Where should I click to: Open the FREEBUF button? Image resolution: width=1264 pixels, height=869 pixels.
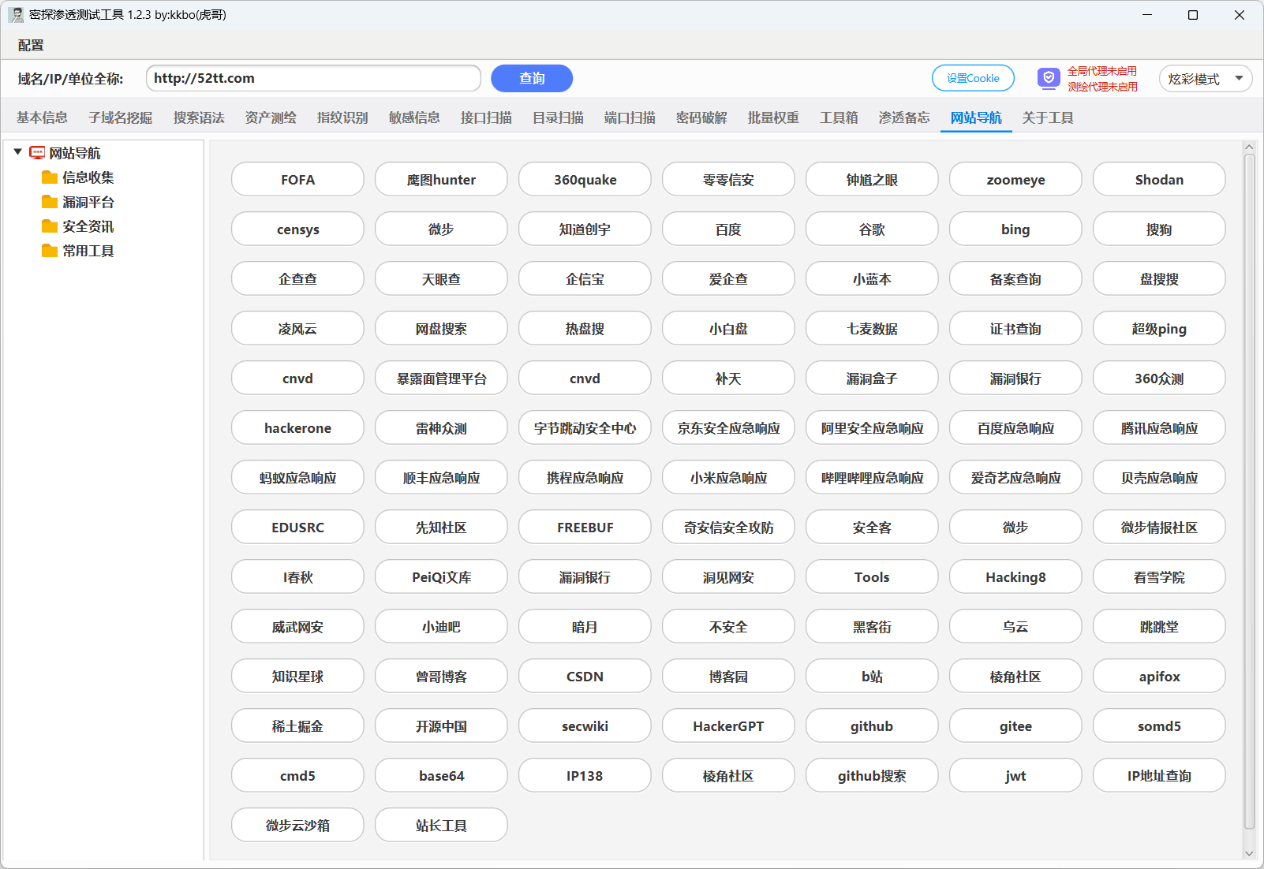[x=585, y=527]
